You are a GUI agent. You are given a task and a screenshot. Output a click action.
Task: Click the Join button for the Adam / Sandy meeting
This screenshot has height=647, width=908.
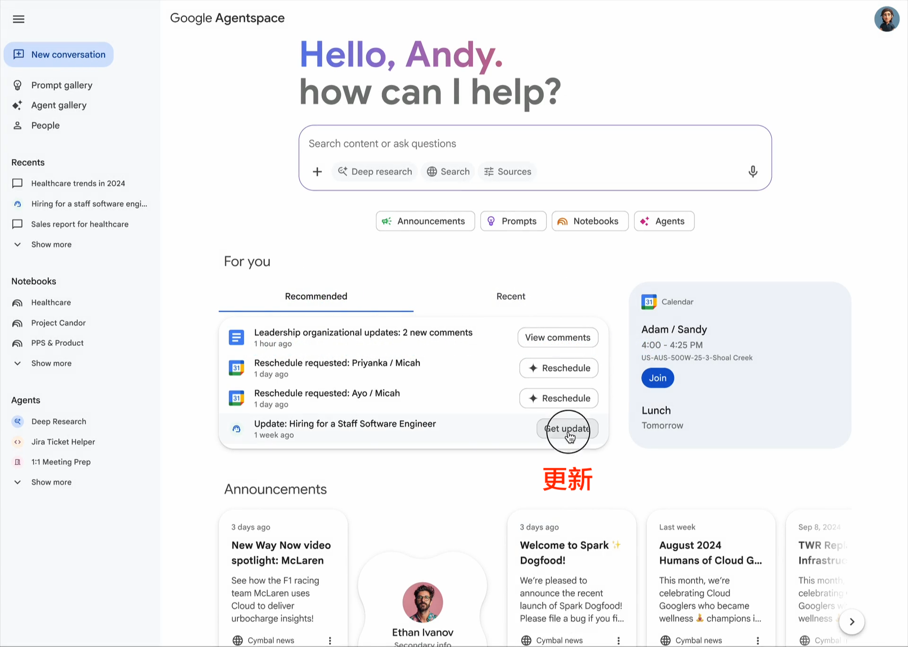tap(657, 378)
